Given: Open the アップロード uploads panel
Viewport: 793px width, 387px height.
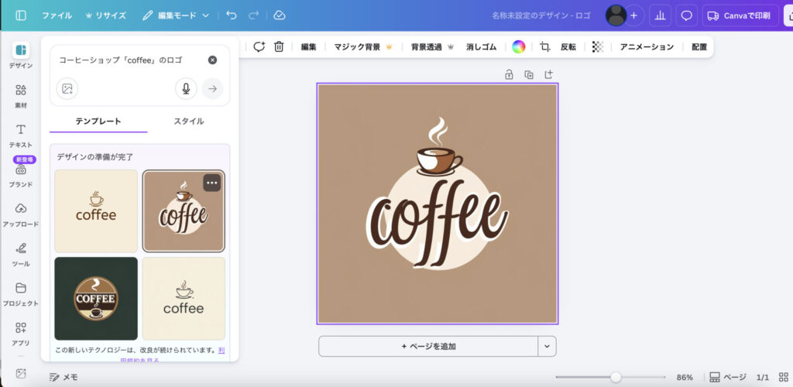Looking at the screenshot, I should click(21, 214).
